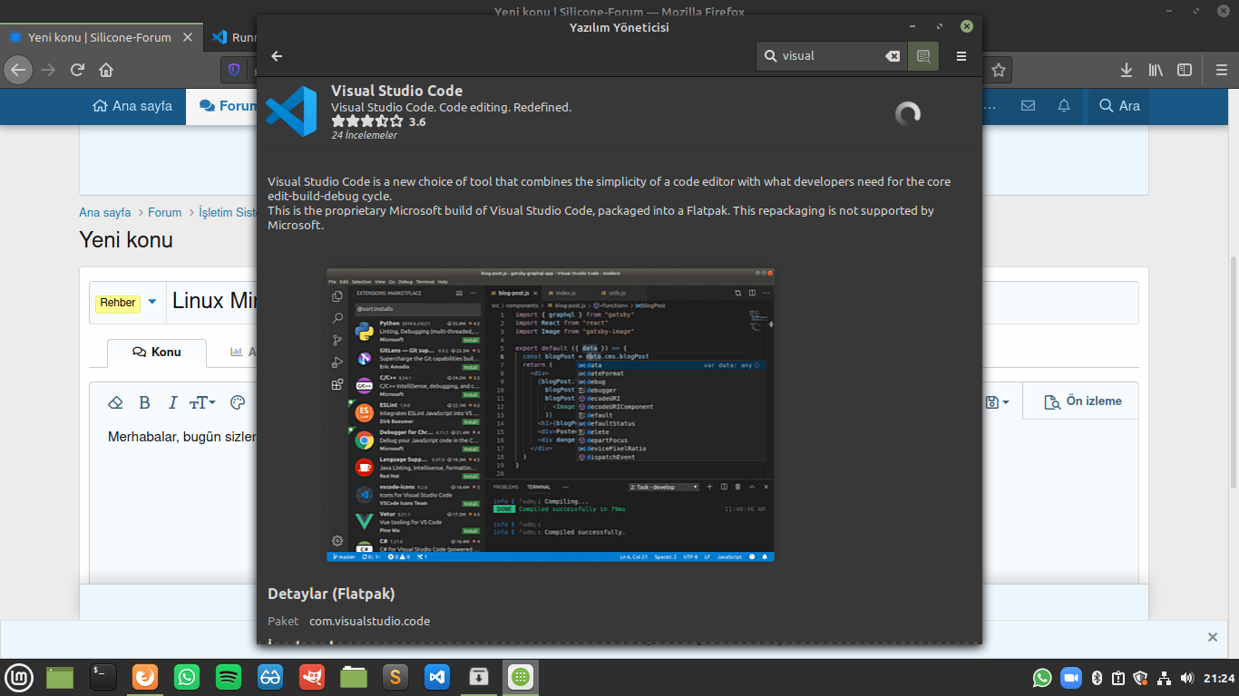Viewport: 1239px width, 696px height.
Task: Click into the editor text 'Merhabalar, bugün sizler'
Action: [182, 437]
